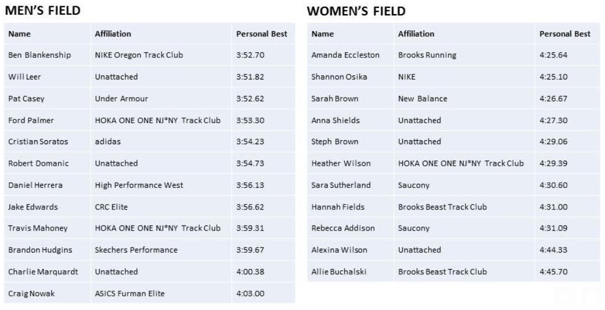Click Craig Nowak's ASICS Furman Elite affiliation
605x310 pixels.
(x=130, y=294)
